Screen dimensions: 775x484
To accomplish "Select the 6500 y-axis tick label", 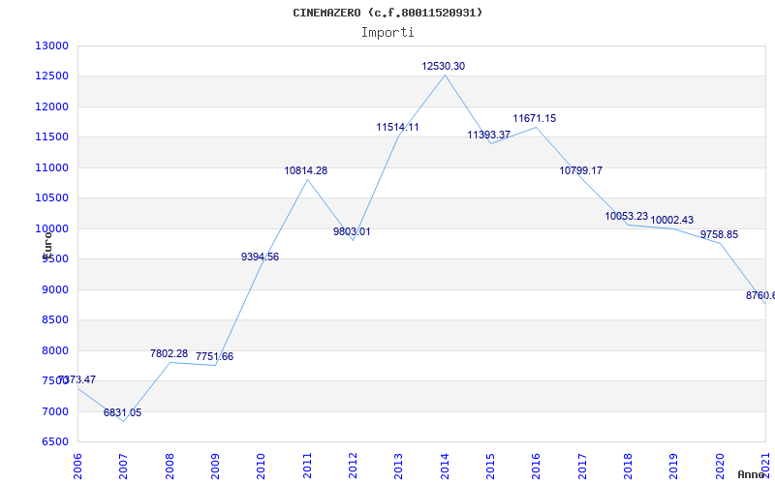I will pos(54,442).
